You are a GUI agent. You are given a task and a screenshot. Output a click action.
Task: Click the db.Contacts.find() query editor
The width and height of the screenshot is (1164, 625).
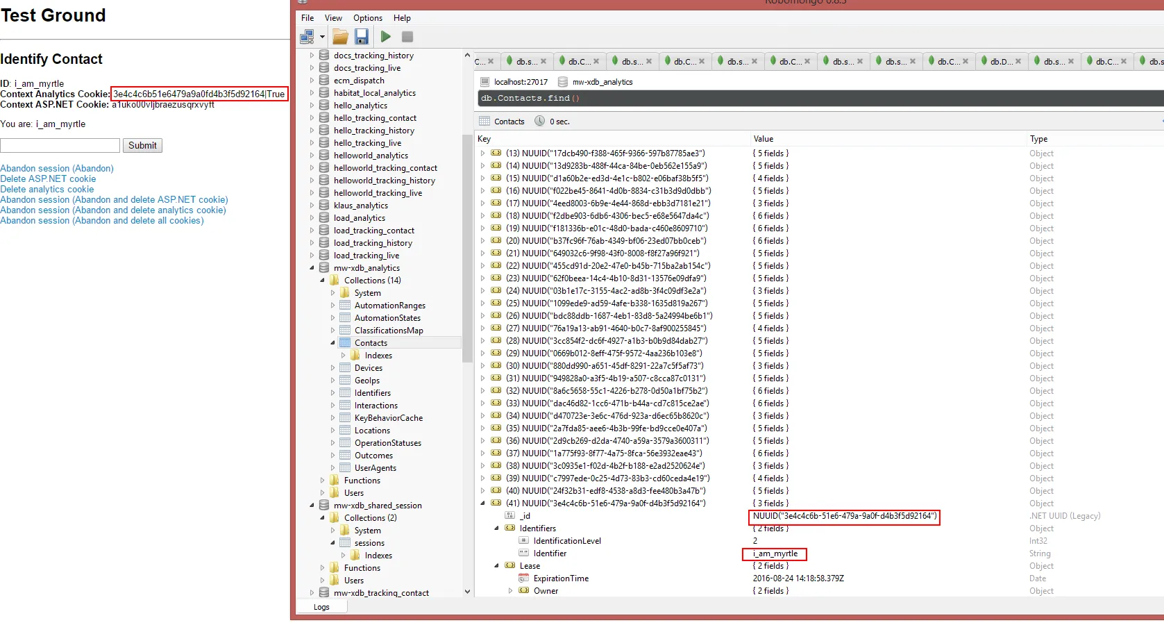click(820, 99)
